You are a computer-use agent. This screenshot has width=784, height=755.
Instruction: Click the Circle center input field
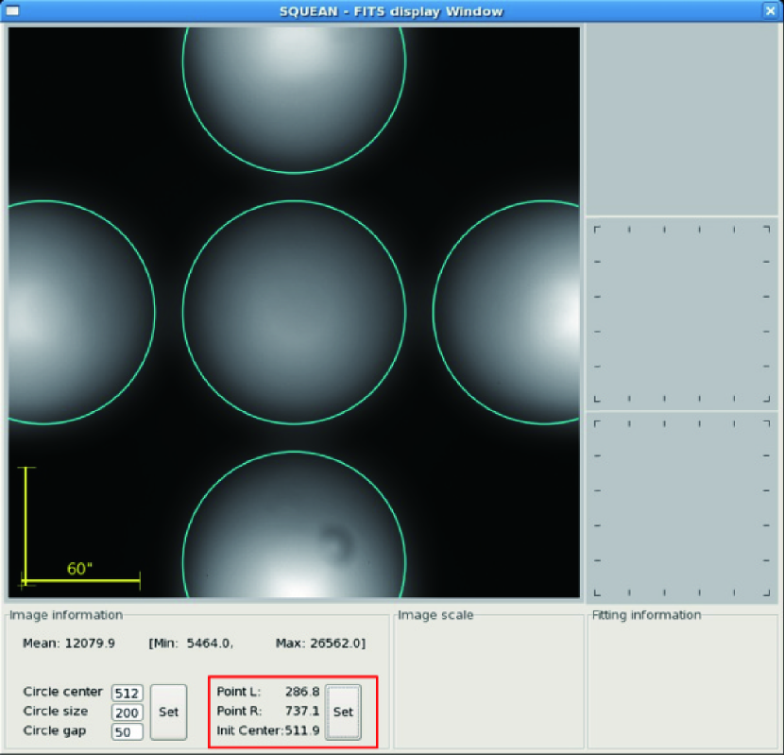pyautogui.click(x=127, y=693)
